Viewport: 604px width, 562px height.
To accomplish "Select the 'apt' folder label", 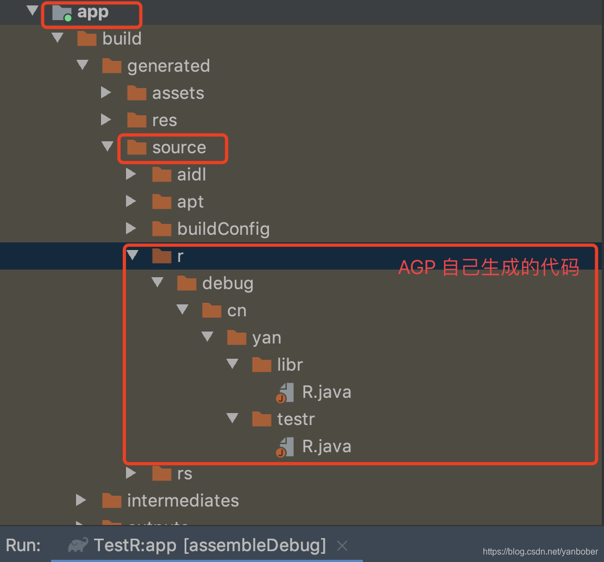I will tap(190, 202).
